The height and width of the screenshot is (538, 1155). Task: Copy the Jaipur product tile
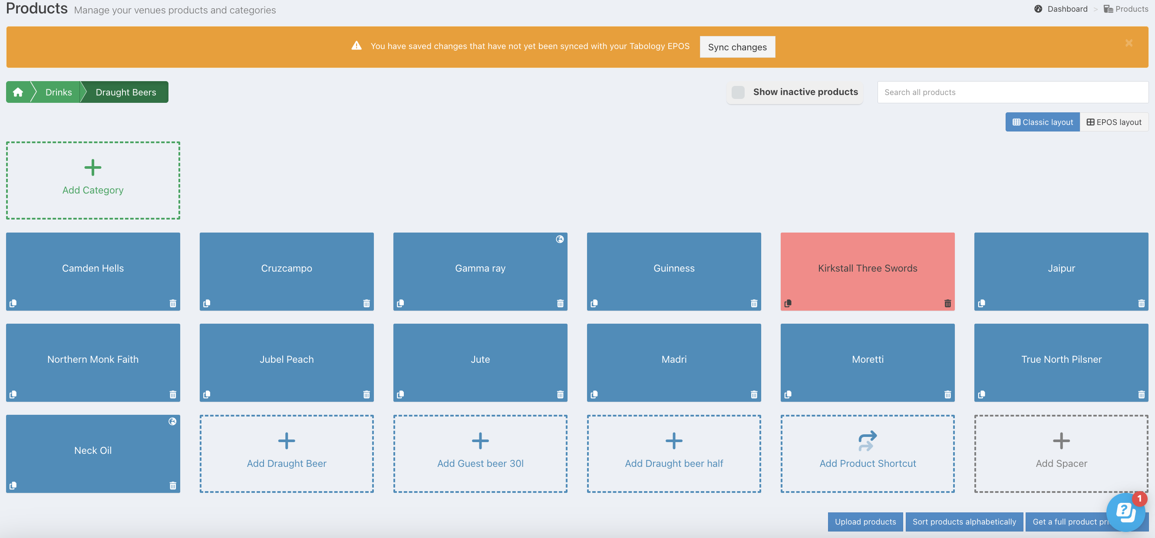click(x=981, y=303)
